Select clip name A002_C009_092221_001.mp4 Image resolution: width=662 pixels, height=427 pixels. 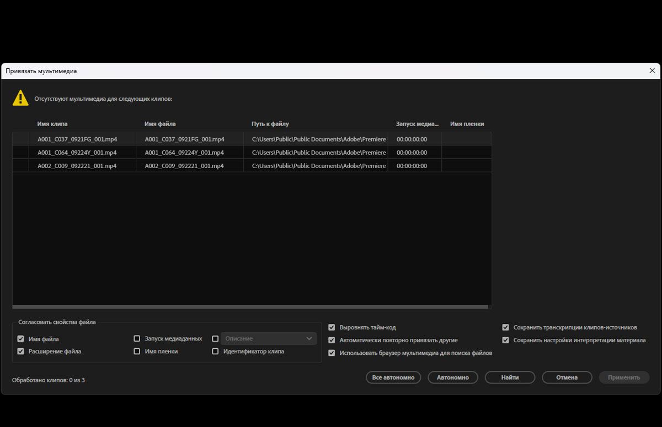[x=77, y=165]
